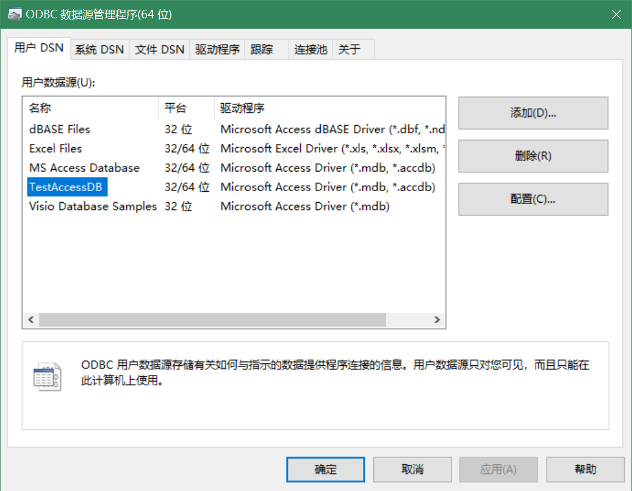
Task: Go to the 驱动程序 tab
Action: tap(217, 50)
